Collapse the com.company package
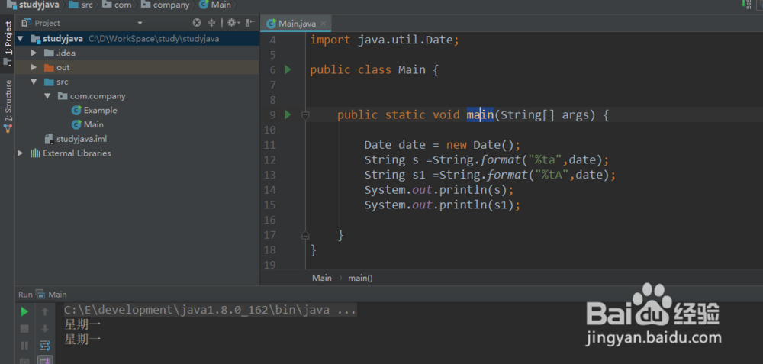763x364 pixels. [47, 96]
